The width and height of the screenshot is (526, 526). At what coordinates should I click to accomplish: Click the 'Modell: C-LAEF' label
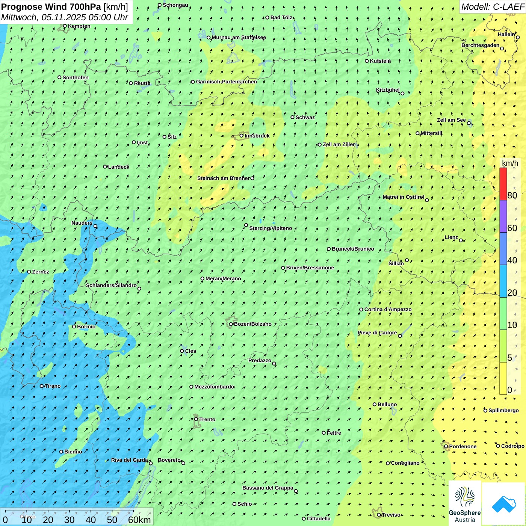[x=493, y=6]
